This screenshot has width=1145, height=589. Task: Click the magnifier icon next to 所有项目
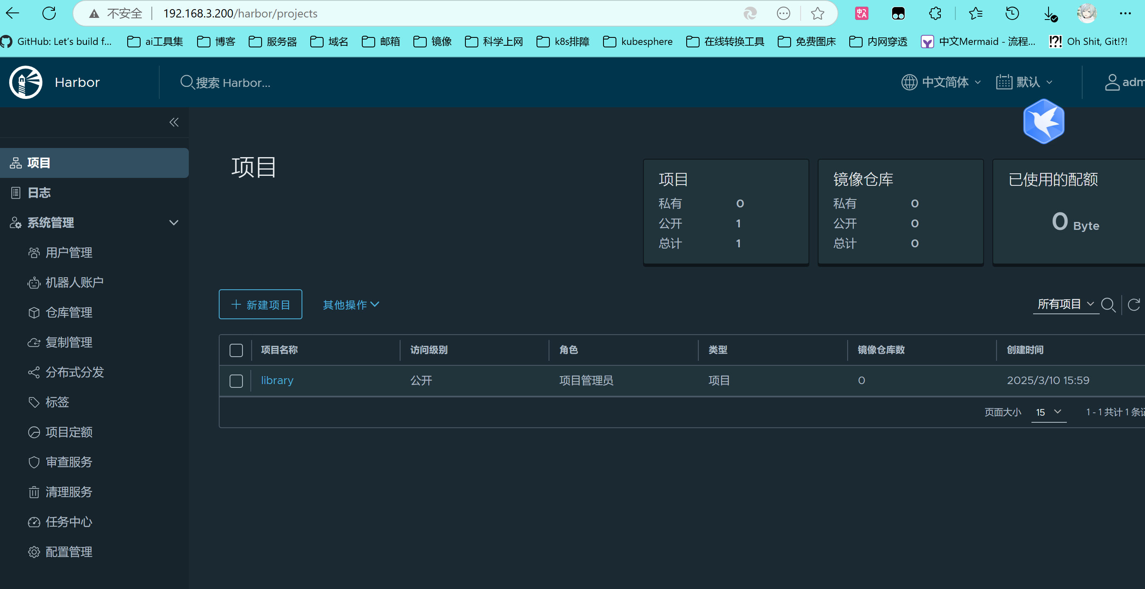[x=1108, y=305]
